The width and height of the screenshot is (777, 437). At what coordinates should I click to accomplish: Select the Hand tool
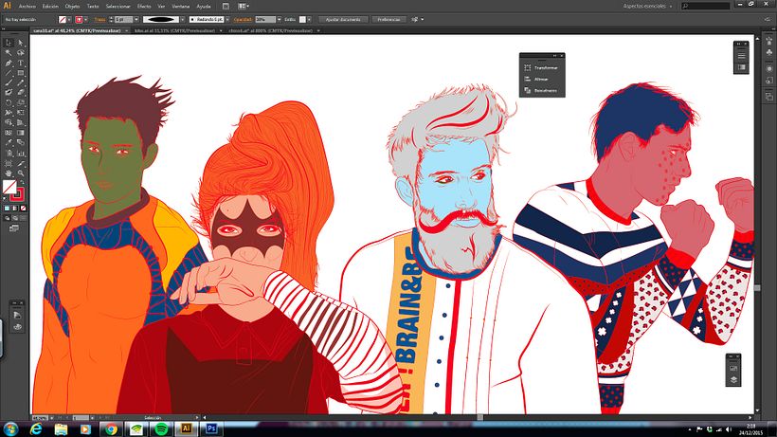pos(9,173)
